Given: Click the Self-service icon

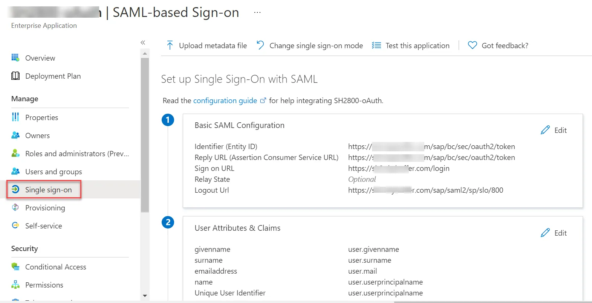Looking at the screenshot, I should (15, 225).
